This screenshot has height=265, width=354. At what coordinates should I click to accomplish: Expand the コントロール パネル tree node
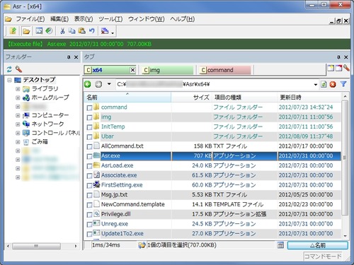pyautogui.click(x=18, y=133)
